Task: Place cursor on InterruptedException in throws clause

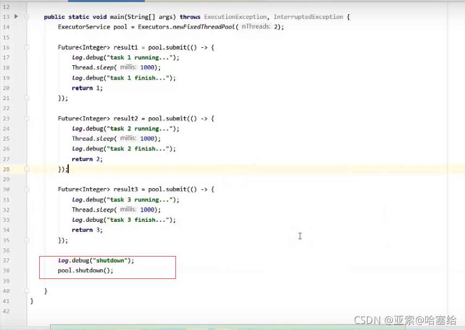Action: point(308,17)
